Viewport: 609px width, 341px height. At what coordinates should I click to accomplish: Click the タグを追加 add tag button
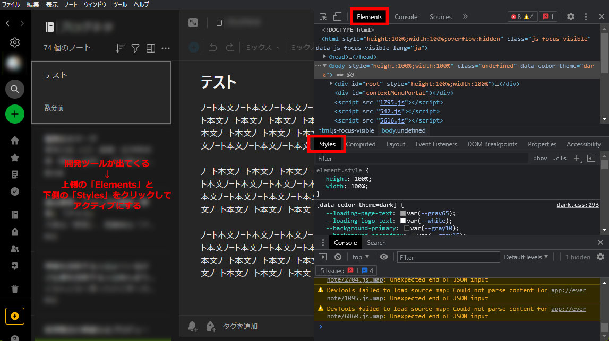tap(239, 327)
